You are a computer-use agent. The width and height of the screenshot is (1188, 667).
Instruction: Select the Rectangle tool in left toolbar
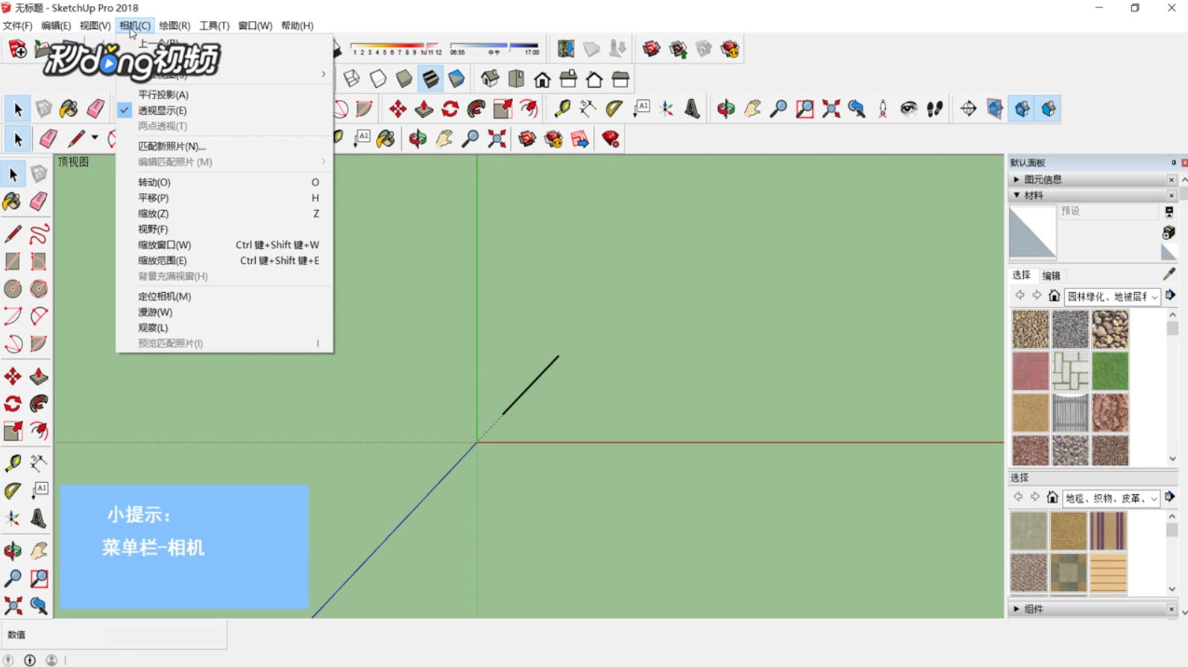pyautogui.click(x=13, y=261)
